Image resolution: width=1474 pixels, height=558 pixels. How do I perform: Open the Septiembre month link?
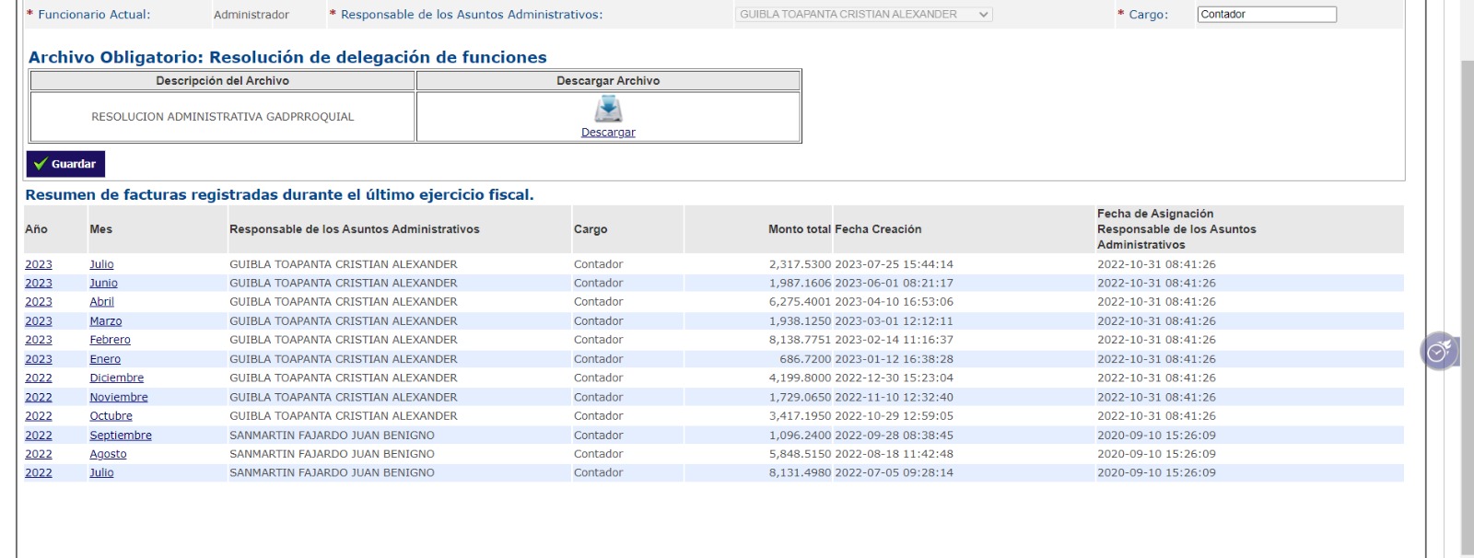click(120, 436)
